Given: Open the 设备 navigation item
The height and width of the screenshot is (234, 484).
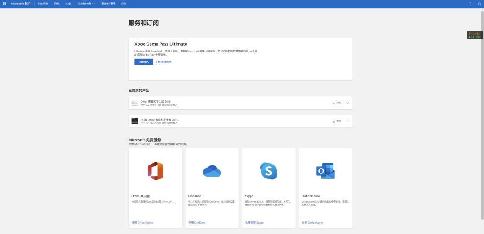Looking at the screenshot, I should pos(124,4).
